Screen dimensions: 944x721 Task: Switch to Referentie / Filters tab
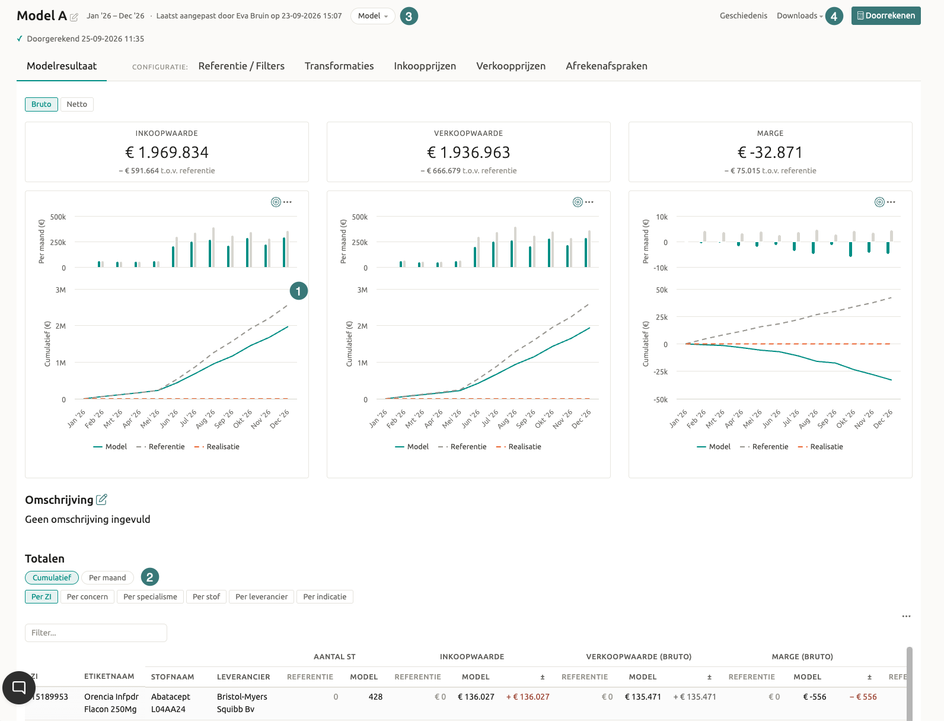[x=241, y=66]
